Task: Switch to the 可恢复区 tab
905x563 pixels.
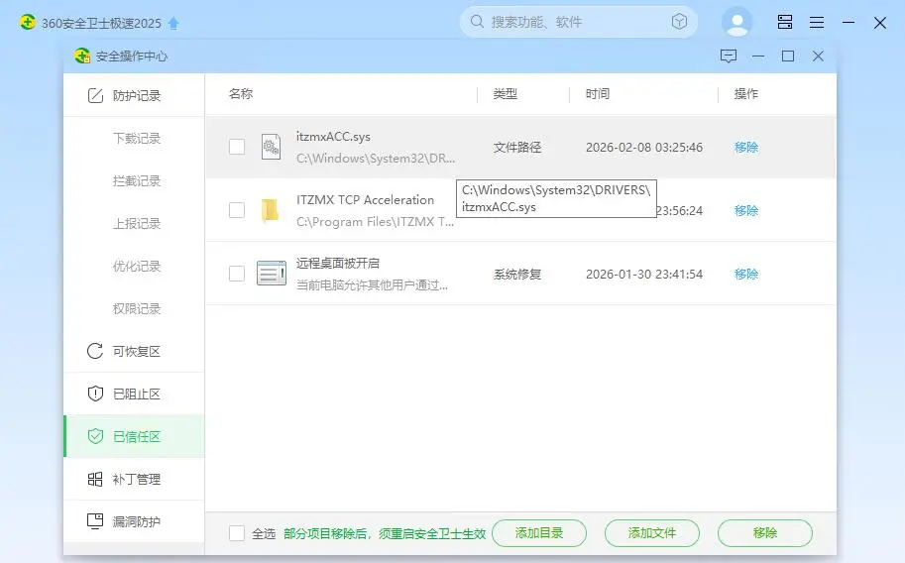Action: click(136, 351)
